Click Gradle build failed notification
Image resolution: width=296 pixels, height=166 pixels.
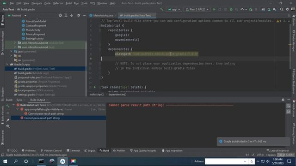click(253, 142)
